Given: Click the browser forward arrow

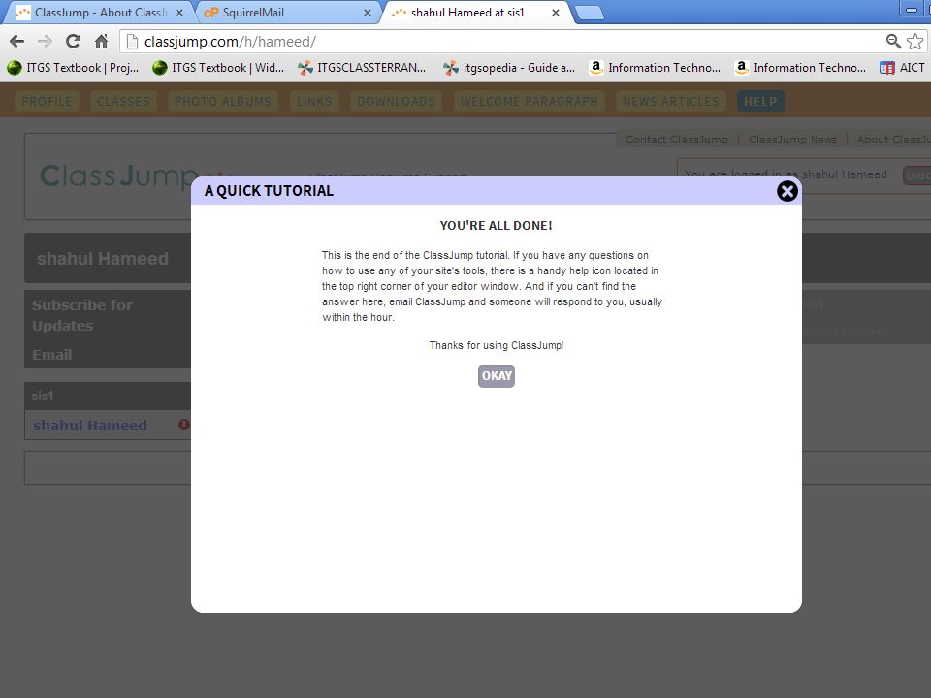Looking at the screenshot, I should (45, 41).
